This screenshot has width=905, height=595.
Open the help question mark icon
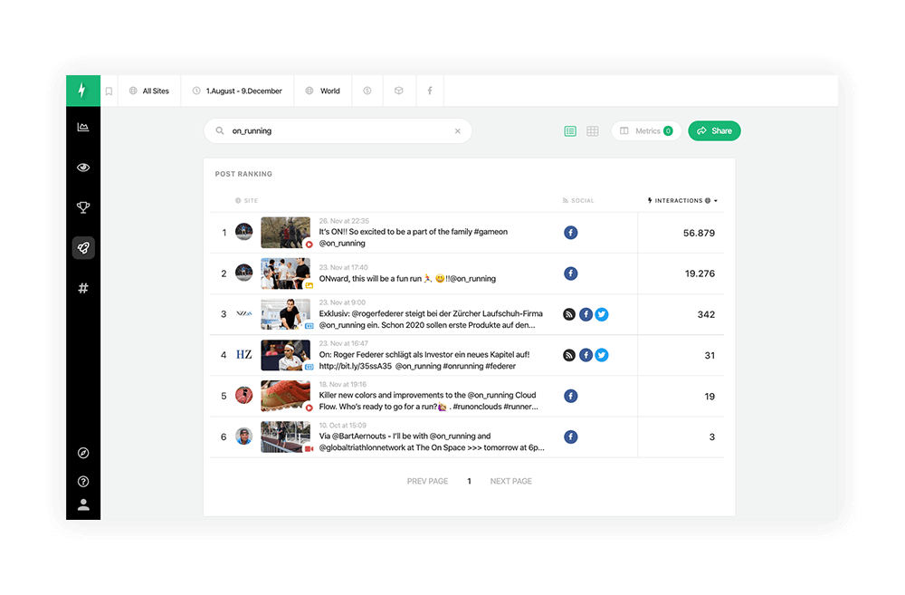[83, 482]
